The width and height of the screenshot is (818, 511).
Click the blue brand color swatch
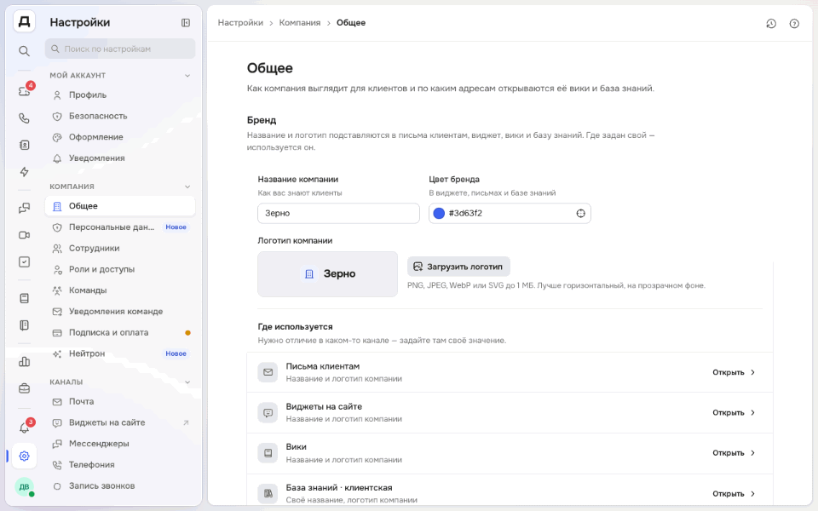tap(440, 213)
